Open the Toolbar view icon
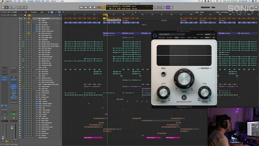The height and width of the screenshot is (146, 259). point(14,7)
